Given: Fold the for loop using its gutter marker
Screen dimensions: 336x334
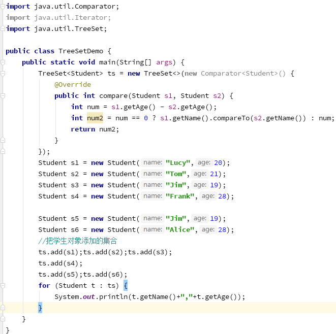Looking at the screenshot, I should 3,286.
